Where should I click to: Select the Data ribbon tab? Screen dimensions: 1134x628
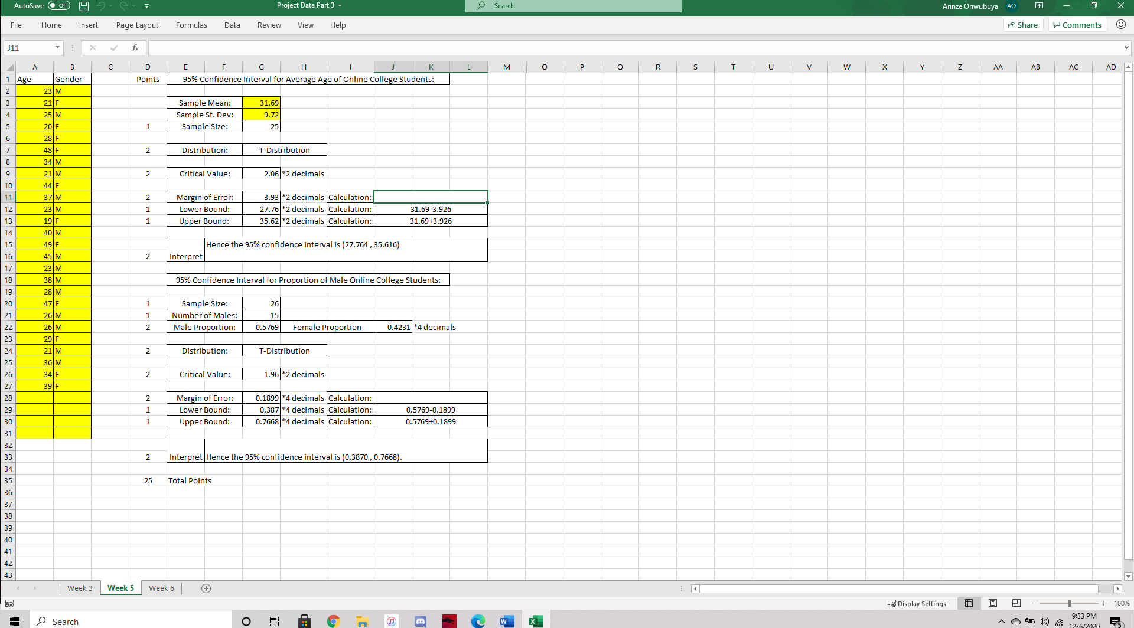(232, 25)
